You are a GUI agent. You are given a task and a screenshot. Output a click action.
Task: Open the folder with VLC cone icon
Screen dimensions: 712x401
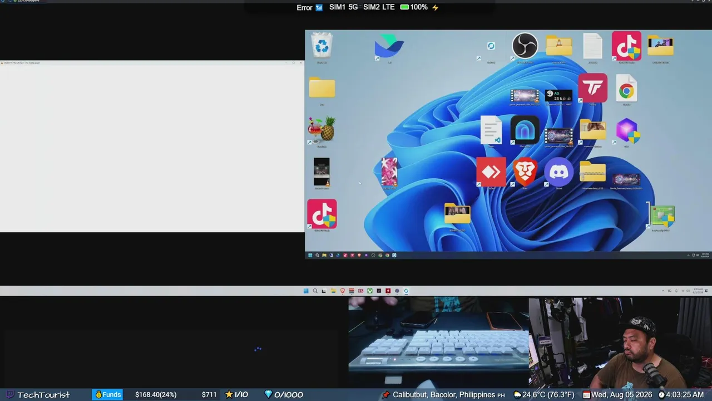point(558,46)
